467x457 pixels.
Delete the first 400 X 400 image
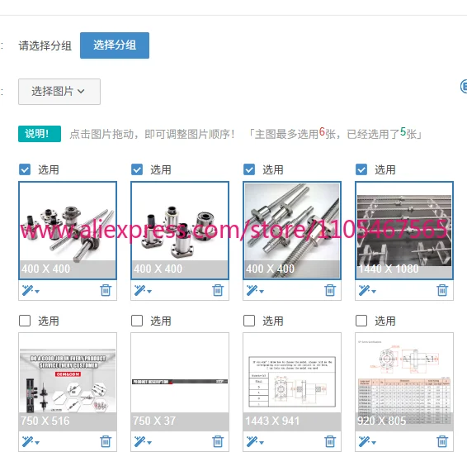(106, 290)
